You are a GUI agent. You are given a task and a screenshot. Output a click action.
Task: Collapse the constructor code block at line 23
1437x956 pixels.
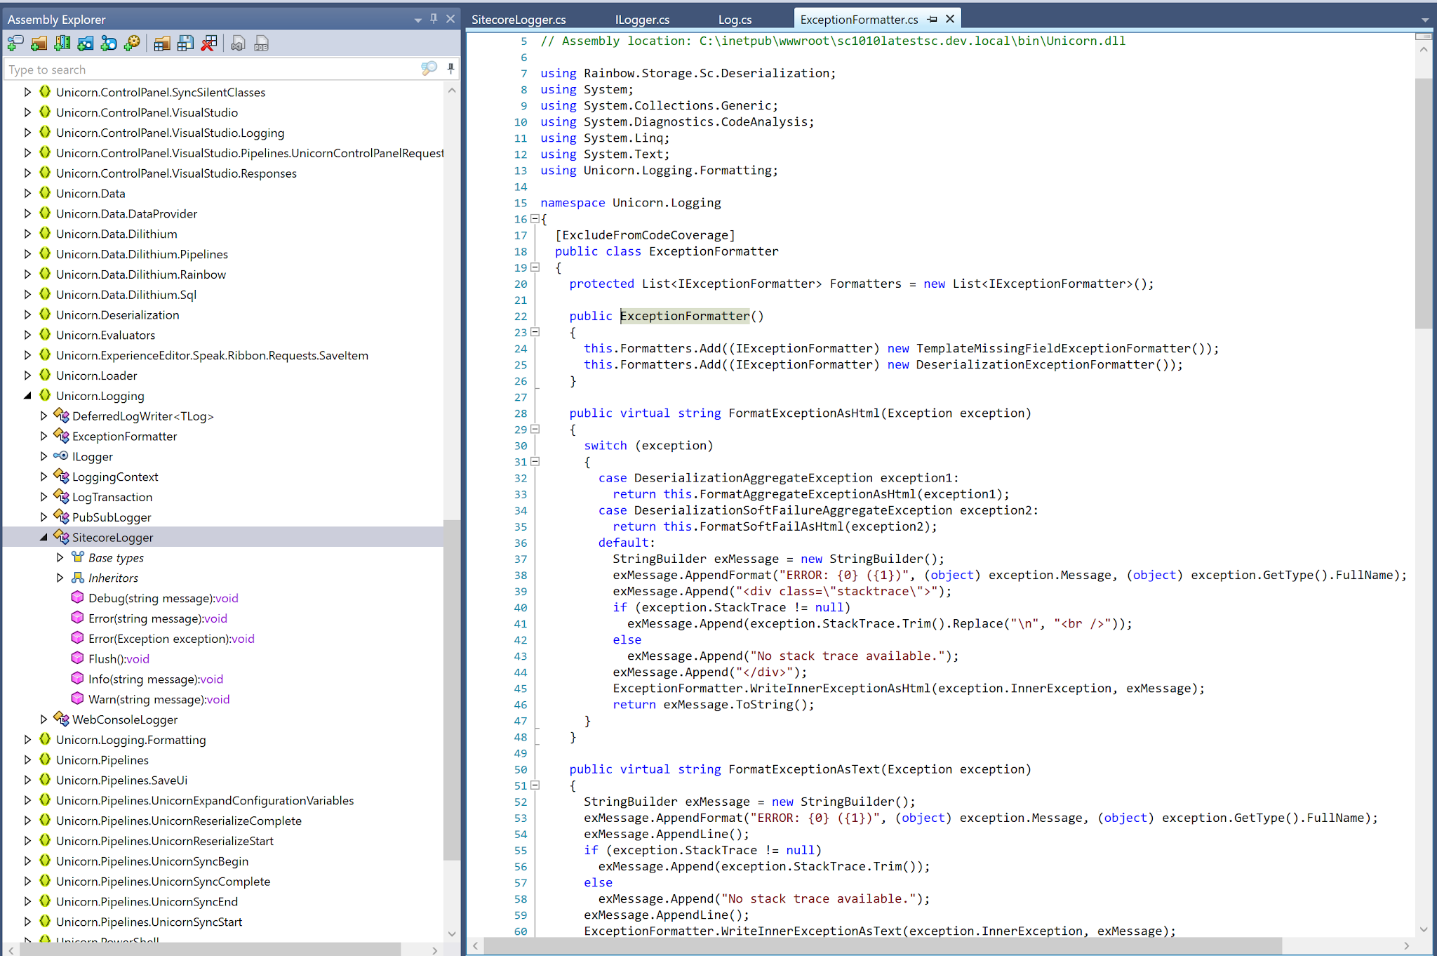click(x=535, y=332)
